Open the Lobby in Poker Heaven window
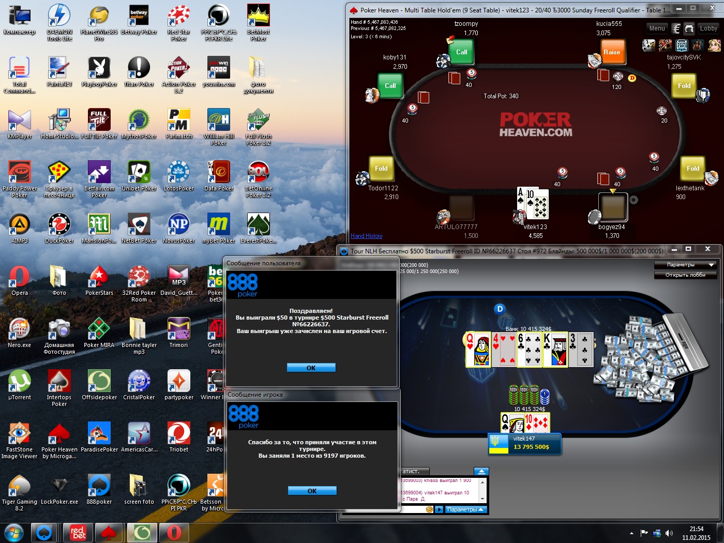Viewport: 724px width, 543px height. 708,28
